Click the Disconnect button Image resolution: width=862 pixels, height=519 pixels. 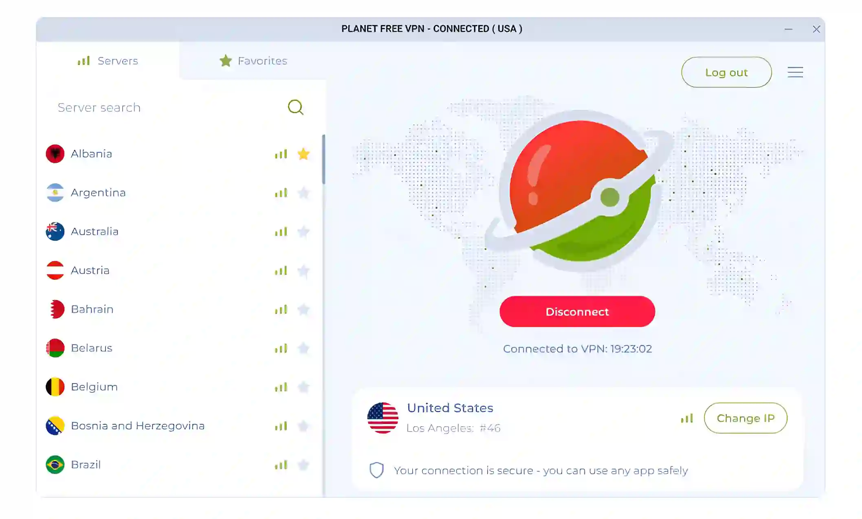click(x=578, y=312)
